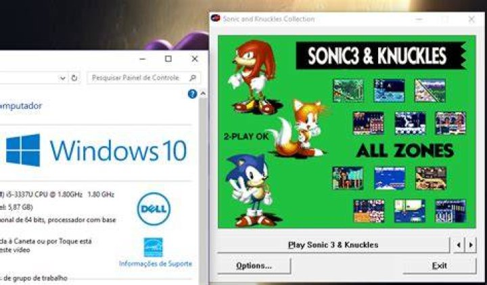
Task: Close the Control Panel window
Action: coord(195,58)
